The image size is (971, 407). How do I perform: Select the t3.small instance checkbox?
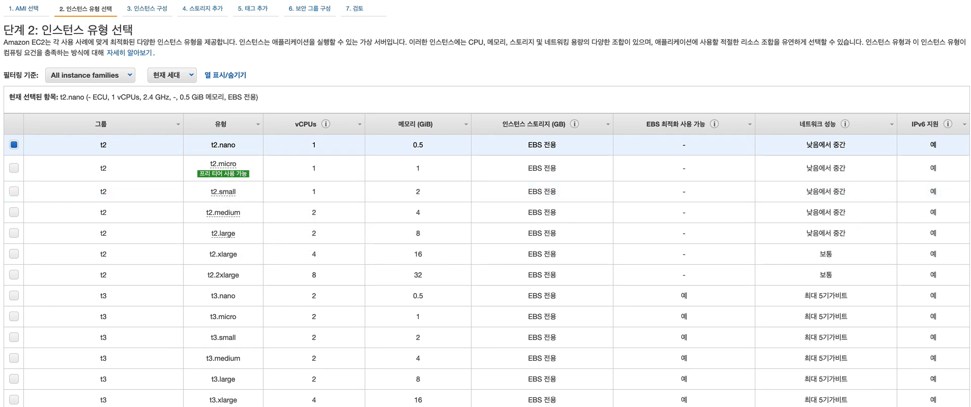(14, 337)
